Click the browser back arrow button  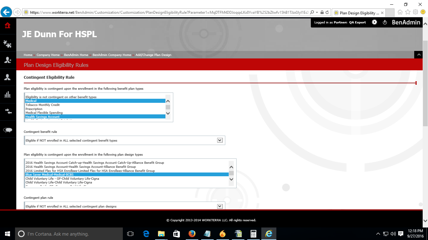[6, 12]
